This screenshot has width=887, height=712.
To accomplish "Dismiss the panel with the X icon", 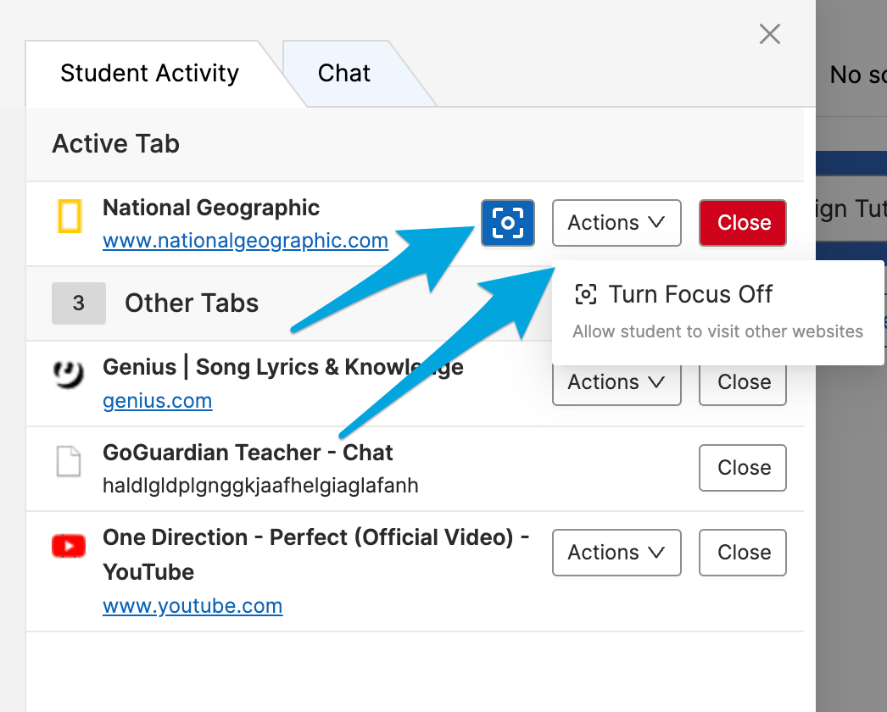I will pos(770,34).
